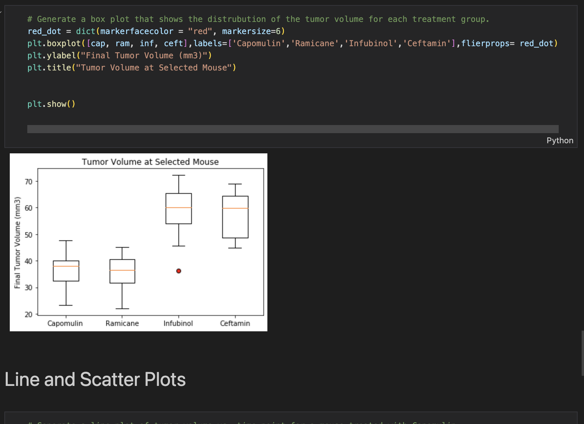Click the horizontal scrollbar under the code
The height and width of the screenshot is (424, 584).
coord(293,129)
